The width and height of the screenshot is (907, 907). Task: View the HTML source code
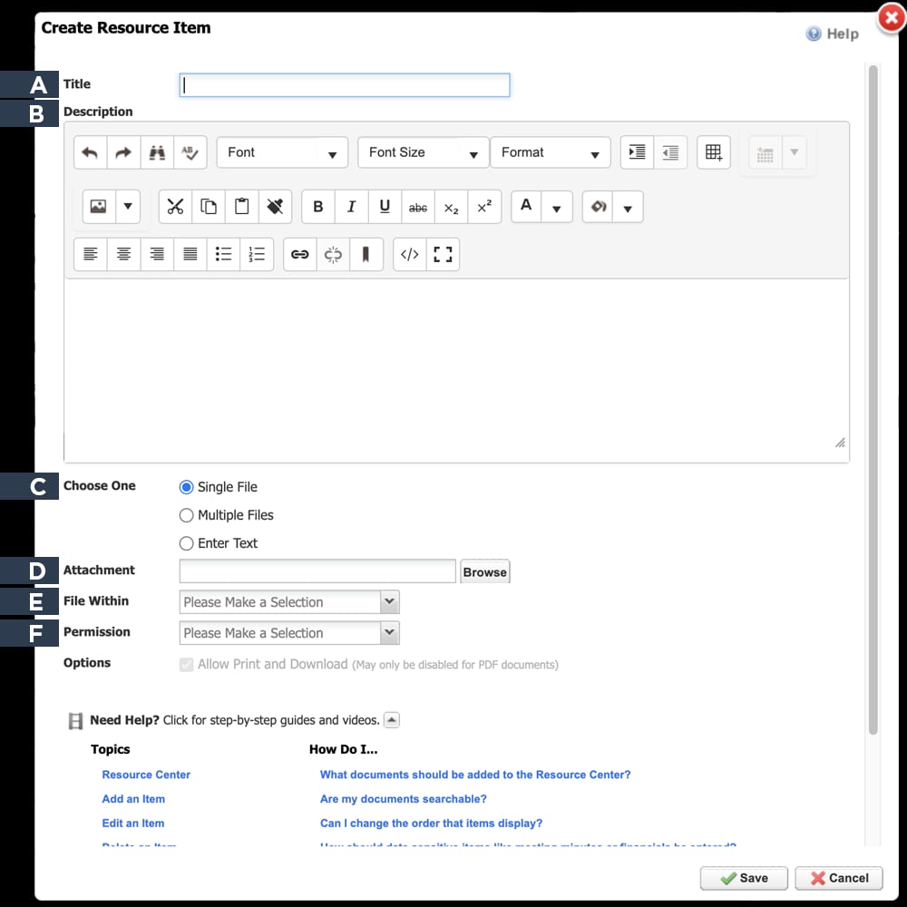pos(410,254)
